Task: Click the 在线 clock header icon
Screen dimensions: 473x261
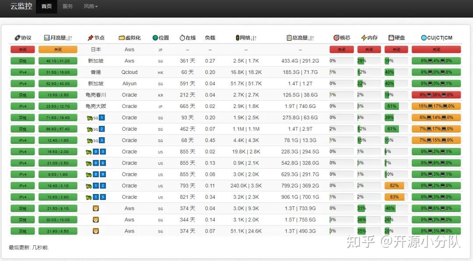Action: (182, 38)
